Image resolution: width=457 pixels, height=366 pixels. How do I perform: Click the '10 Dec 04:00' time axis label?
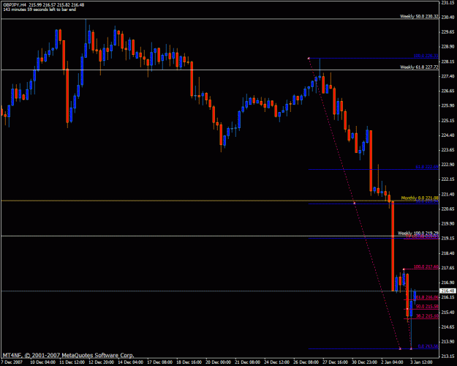43,362
